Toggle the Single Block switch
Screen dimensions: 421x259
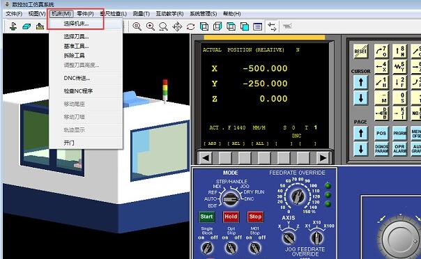point(207,248)
